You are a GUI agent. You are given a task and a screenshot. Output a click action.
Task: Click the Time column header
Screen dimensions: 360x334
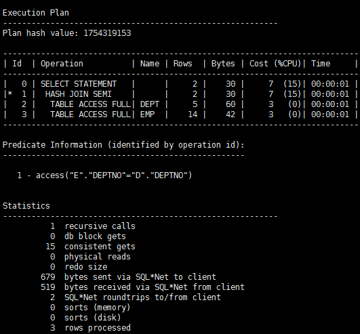coord(321,64)
